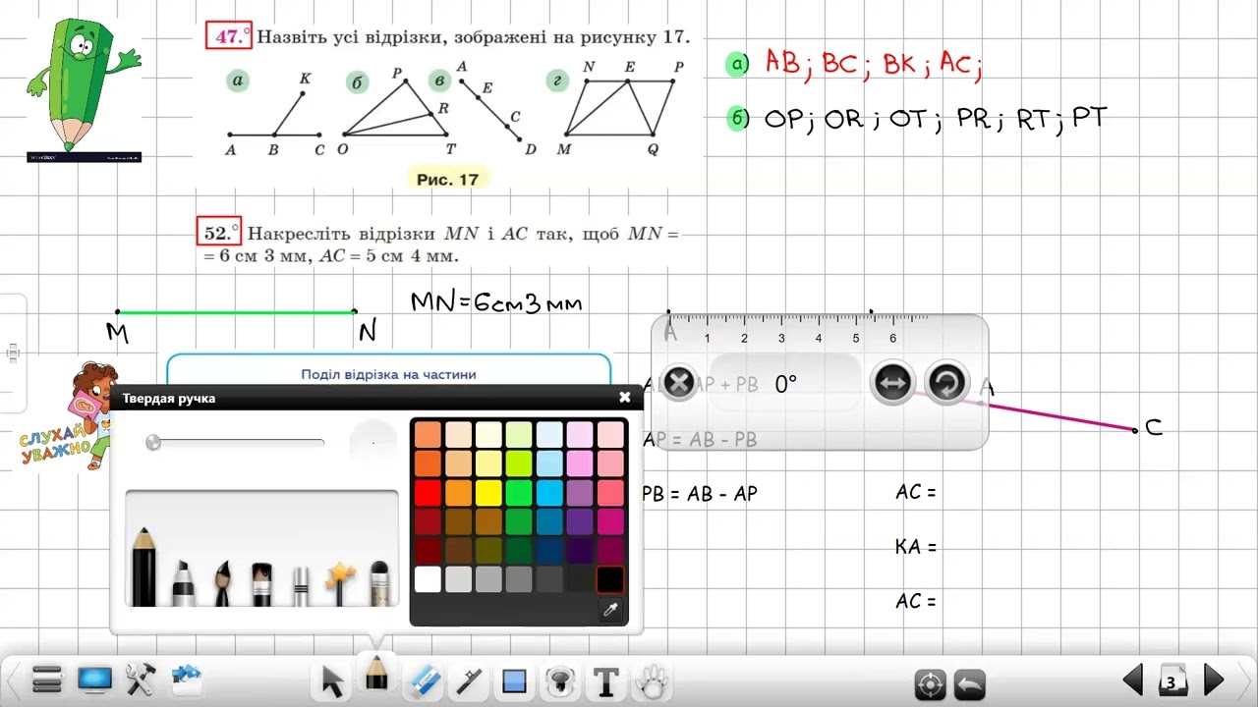This screenshot has width=1258, height=707.
Task: Open the page sorter showing page 3
Action: pos(1172,680)
